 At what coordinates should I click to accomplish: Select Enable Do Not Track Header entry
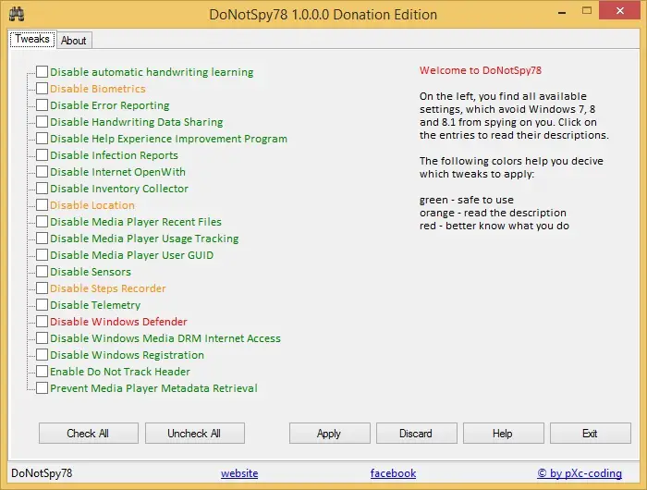point(120,372)
